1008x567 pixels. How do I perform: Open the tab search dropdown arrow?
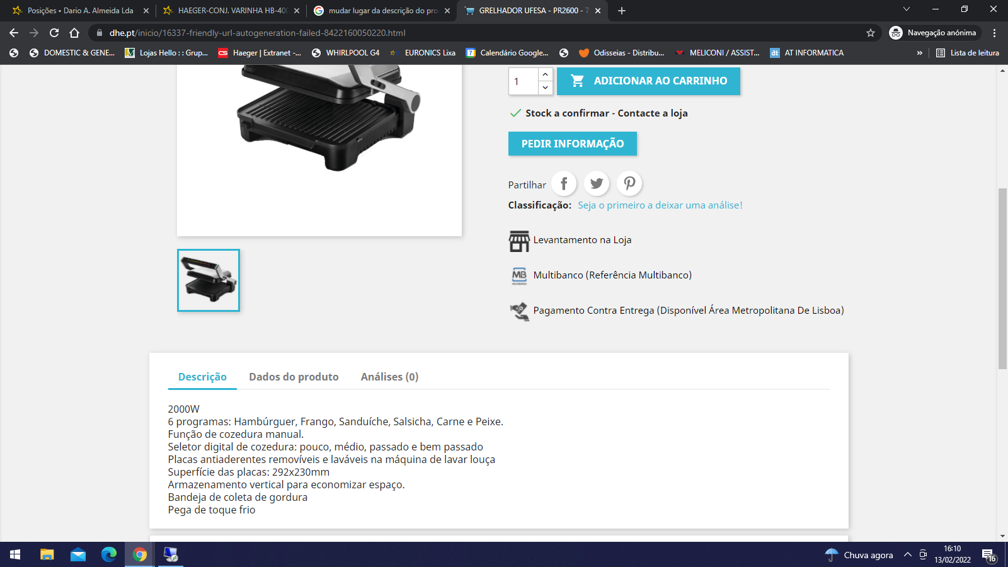[x=907, y=9]
